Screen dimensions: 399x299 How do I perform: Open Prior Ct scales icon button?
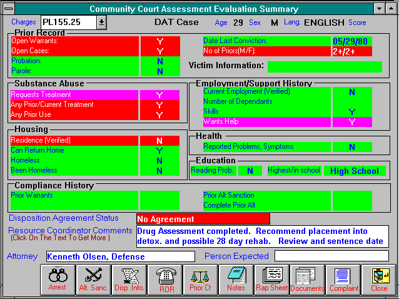(200, 279)
